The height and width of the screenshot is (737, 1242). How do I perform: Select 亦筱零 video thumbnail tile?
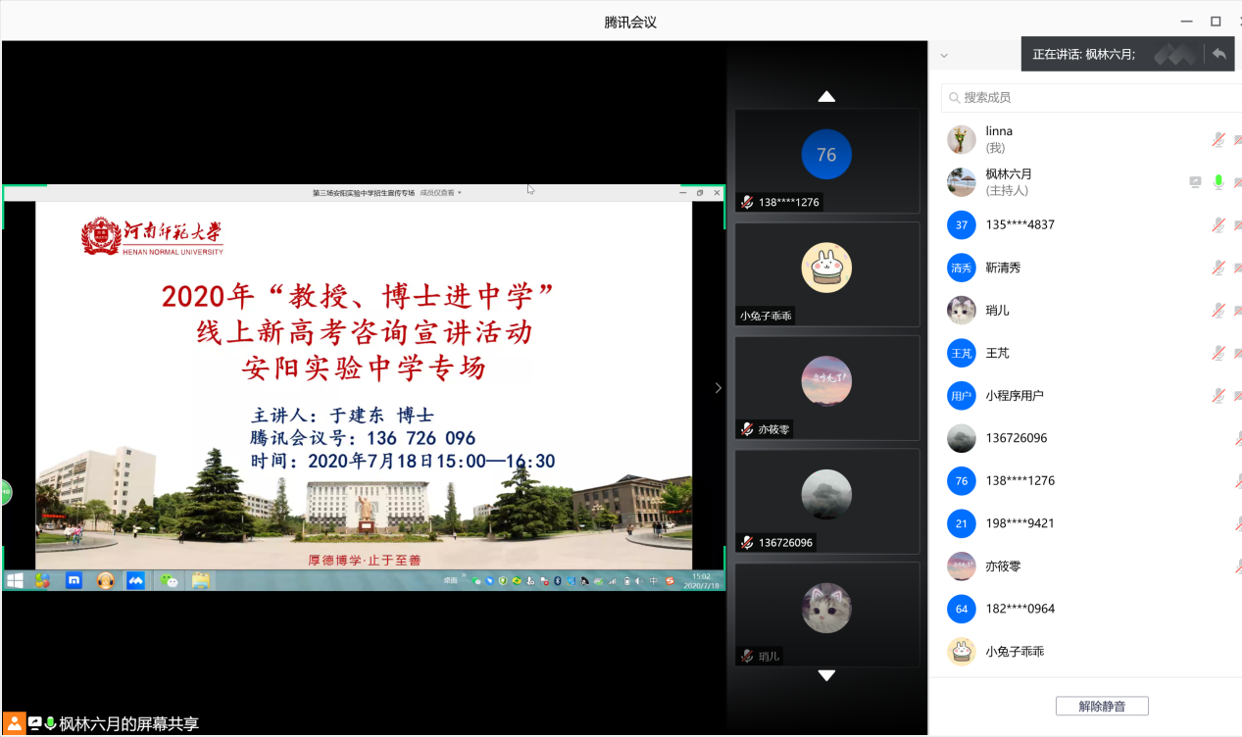[826, 387]
